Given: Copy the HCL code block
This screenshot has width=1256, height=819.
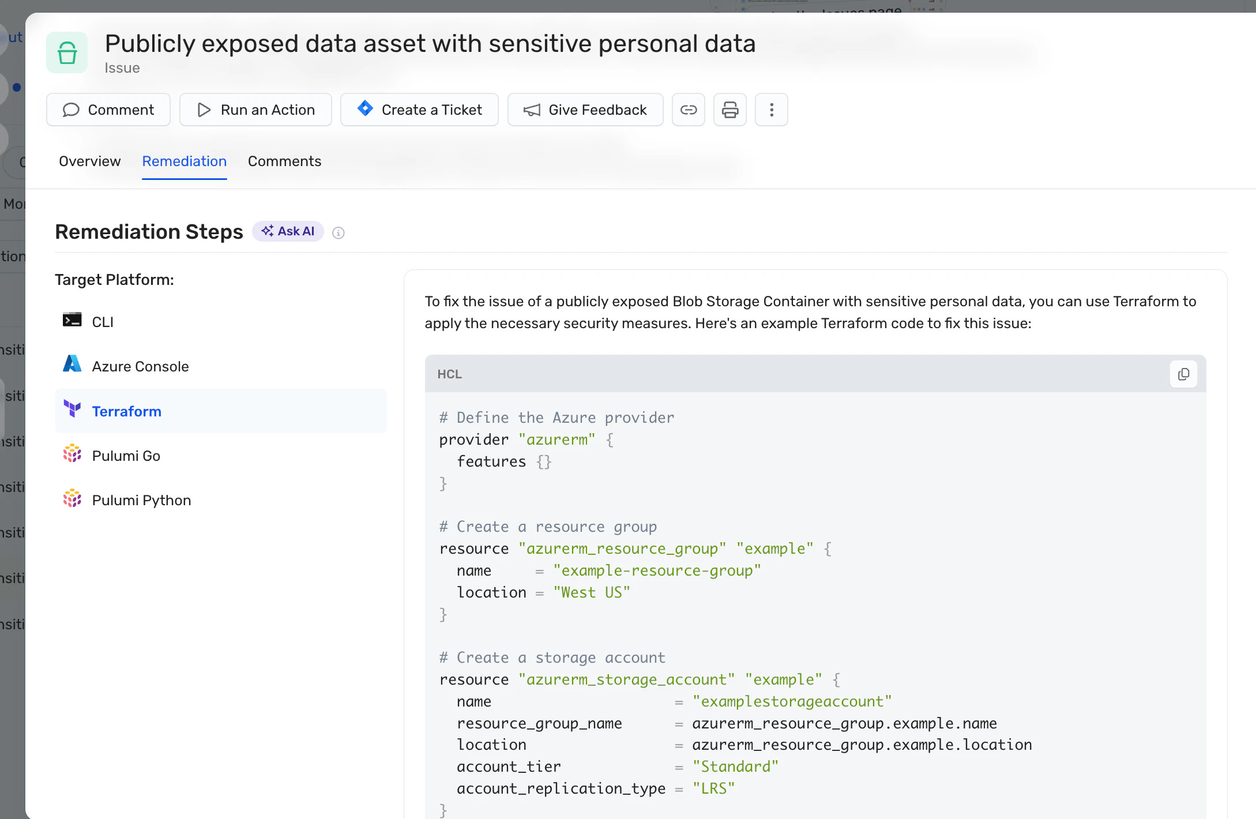Looking at the screenshot, I should (1183, 374).
